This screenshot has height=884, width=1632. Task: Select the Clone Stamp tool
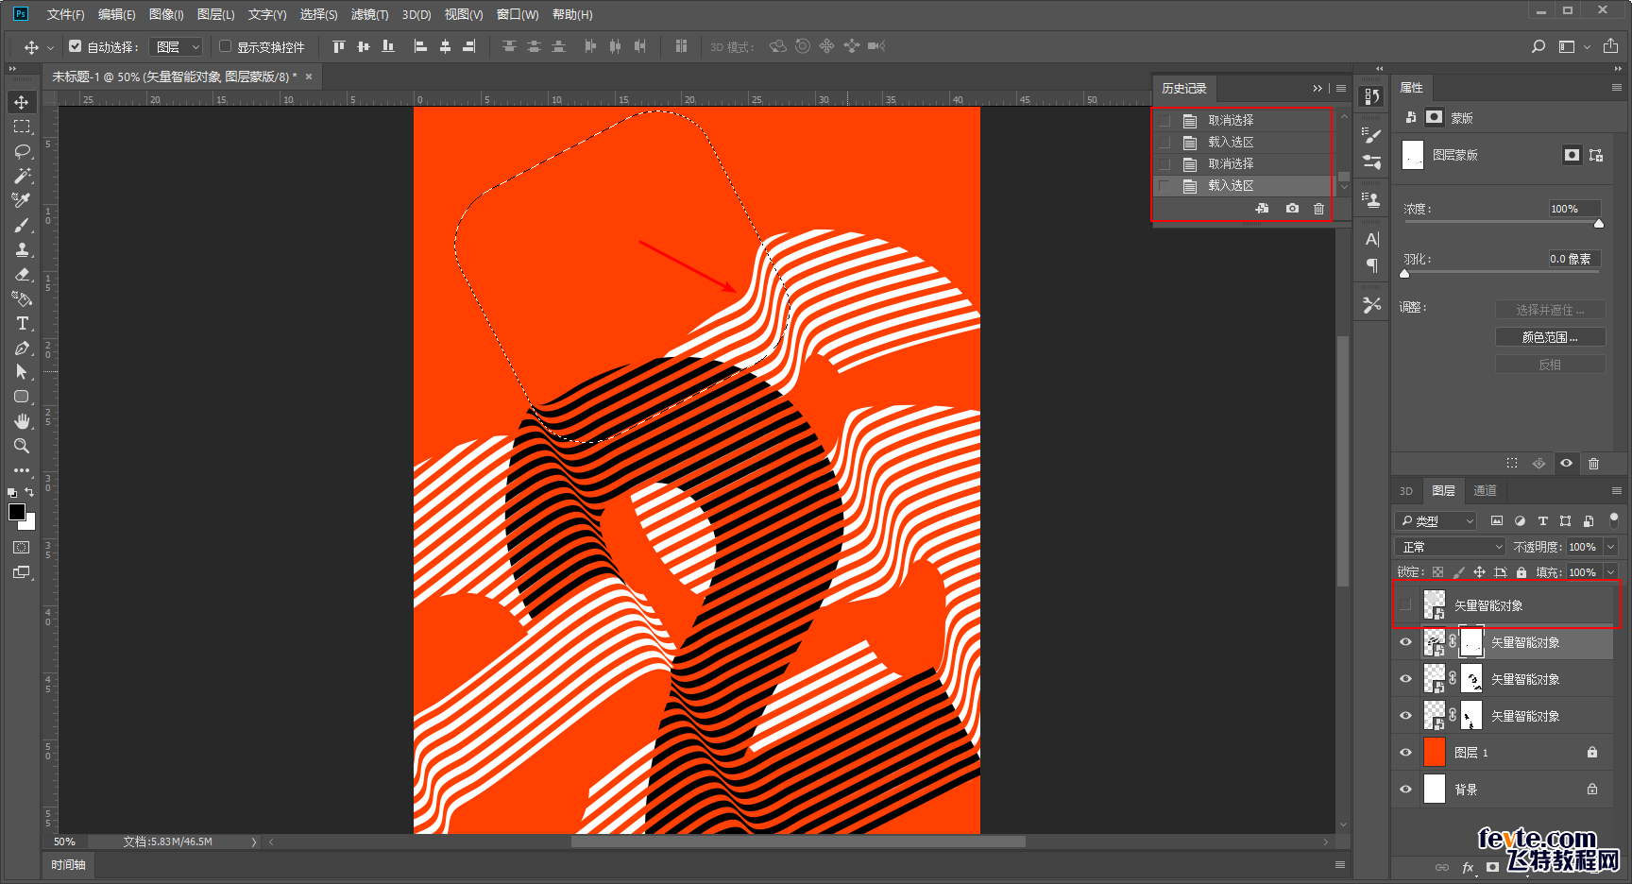[x=22, y=249]
